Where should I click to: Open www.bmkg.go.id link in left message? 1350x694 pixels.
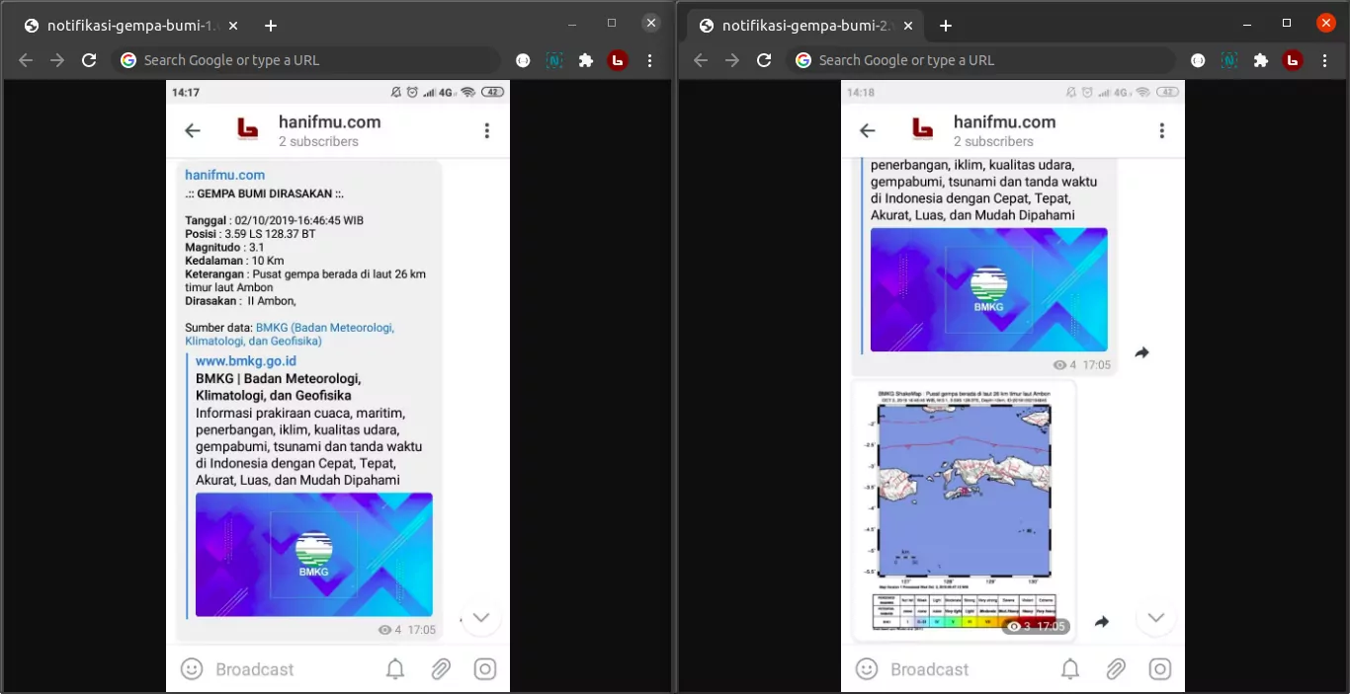coord(246,361)
